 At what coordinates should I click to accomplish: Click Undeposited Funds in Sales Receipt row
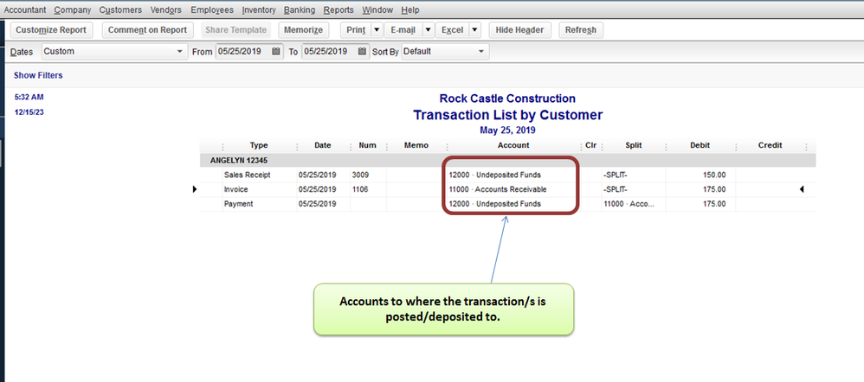[495, 175]
